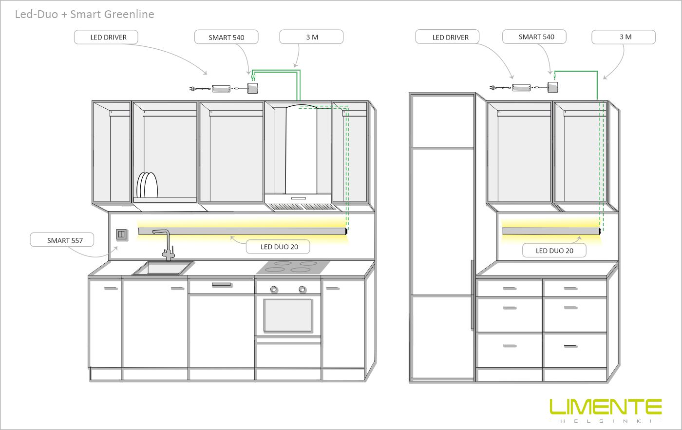Click the range hood filter grille
Viewport: 682px width, 430px height.
[304, 207]
